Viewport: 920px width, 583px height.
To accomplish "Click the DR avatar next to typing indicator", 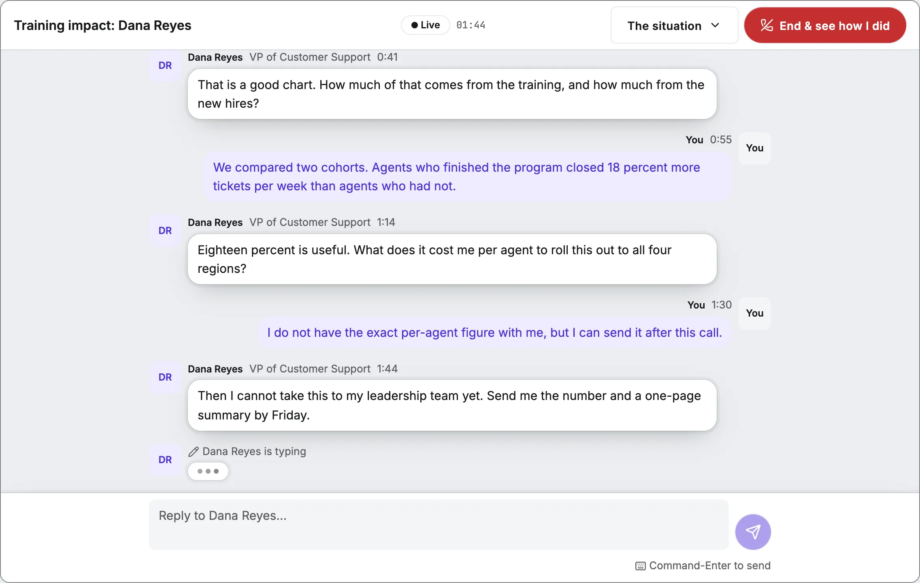I will point(165,460).
